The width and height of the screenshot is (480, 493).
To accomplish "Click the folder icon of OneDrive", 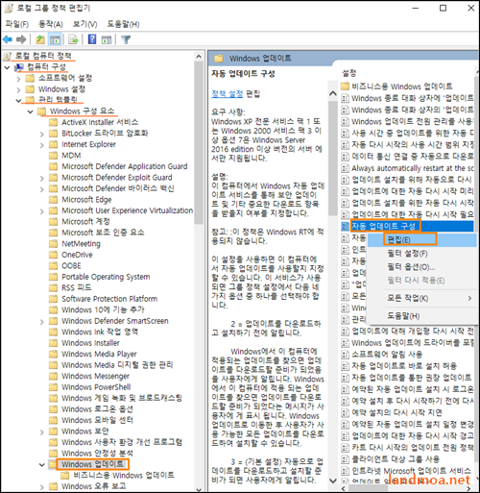I will coord(53,255).
